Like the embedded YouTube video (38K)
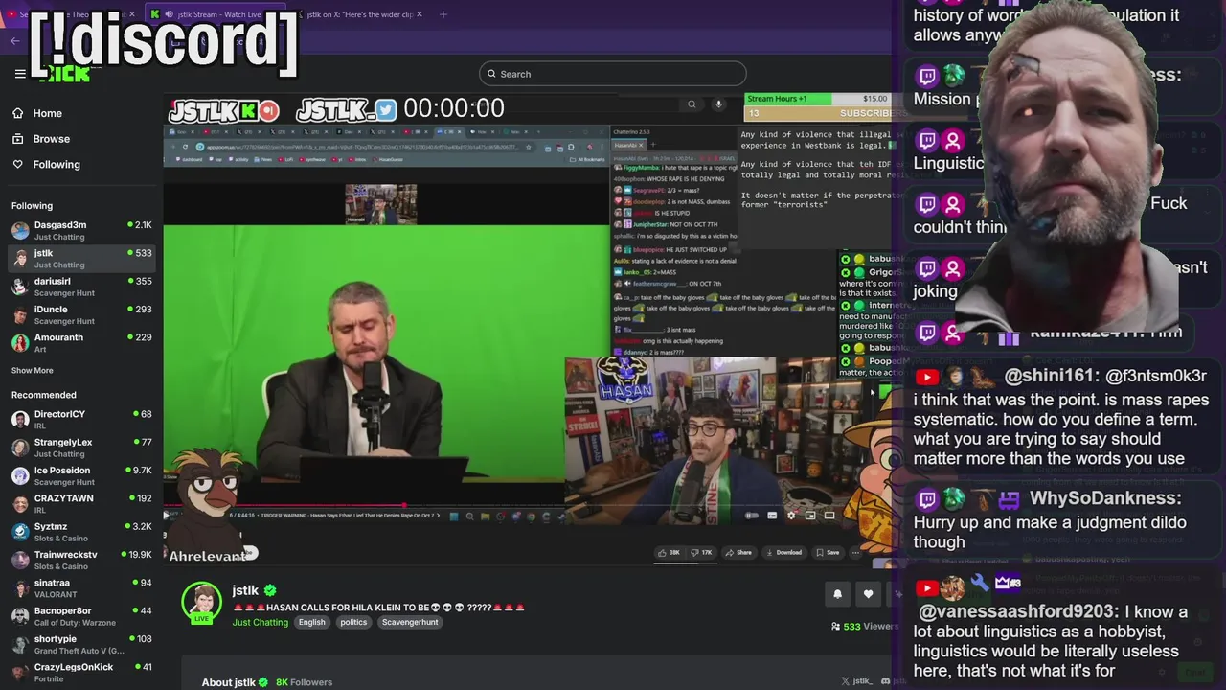 (x=670, y=552)
